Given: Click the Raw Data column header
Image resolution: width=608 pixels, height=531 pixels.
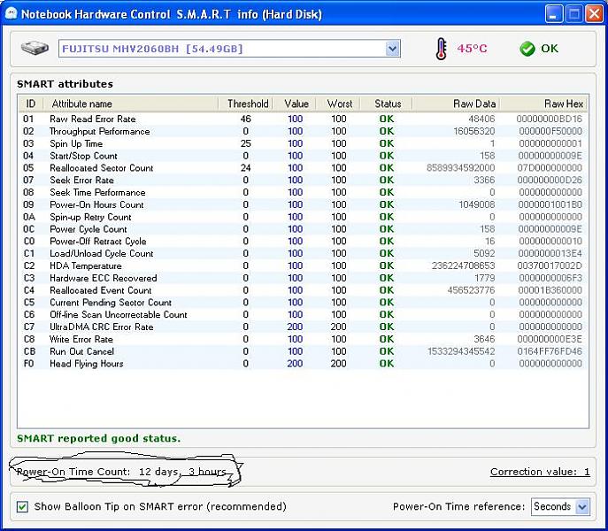Looking at the screenshot, I should [473, 104].
